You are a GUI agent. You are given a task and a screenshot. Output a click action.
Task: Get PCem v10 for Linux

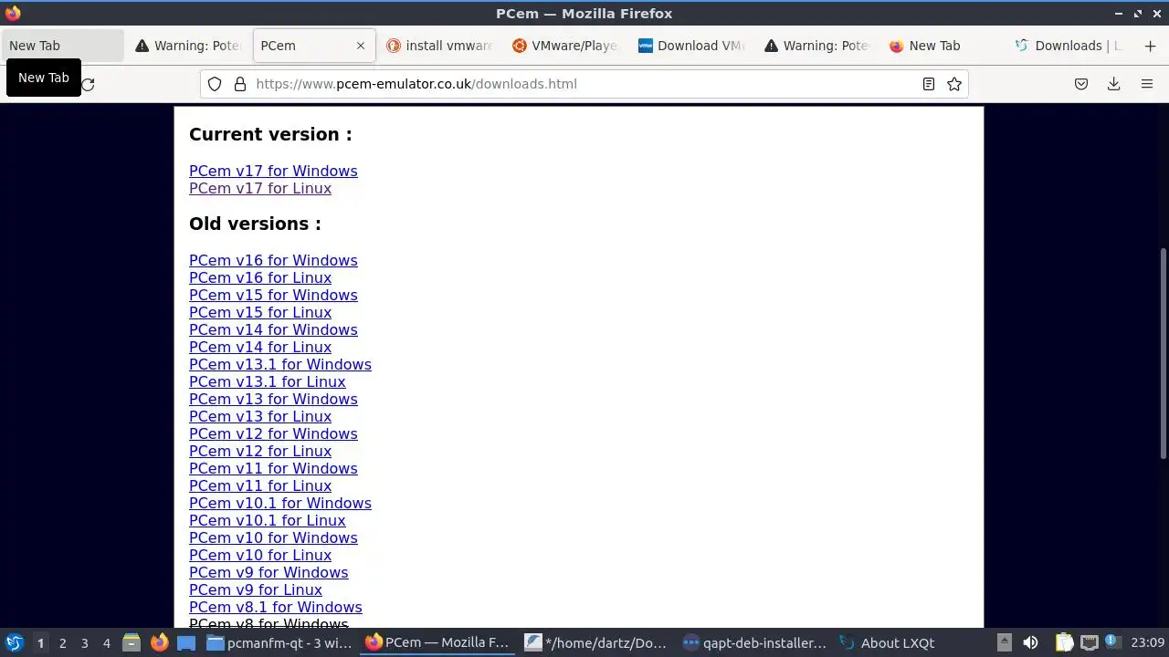point(260,556)
